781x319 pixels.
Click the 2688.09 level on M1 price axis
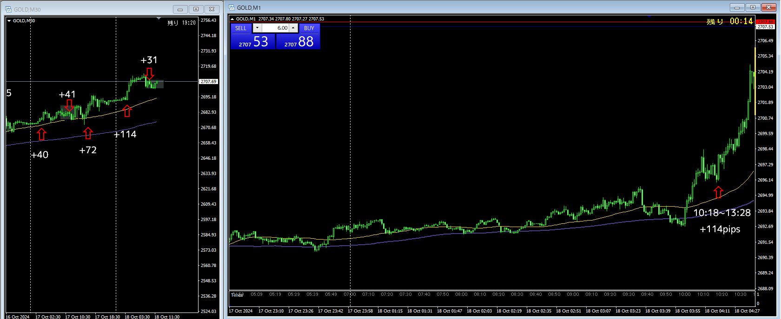pos(765,288)
